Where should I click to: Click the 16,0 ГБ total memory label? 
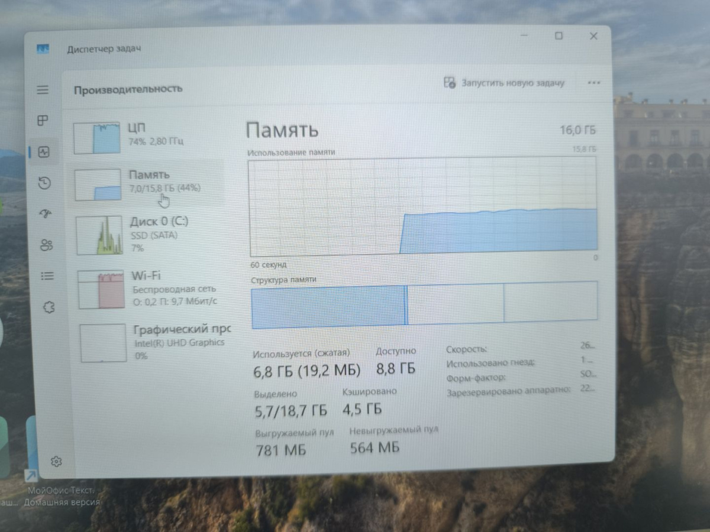(577, 130)
